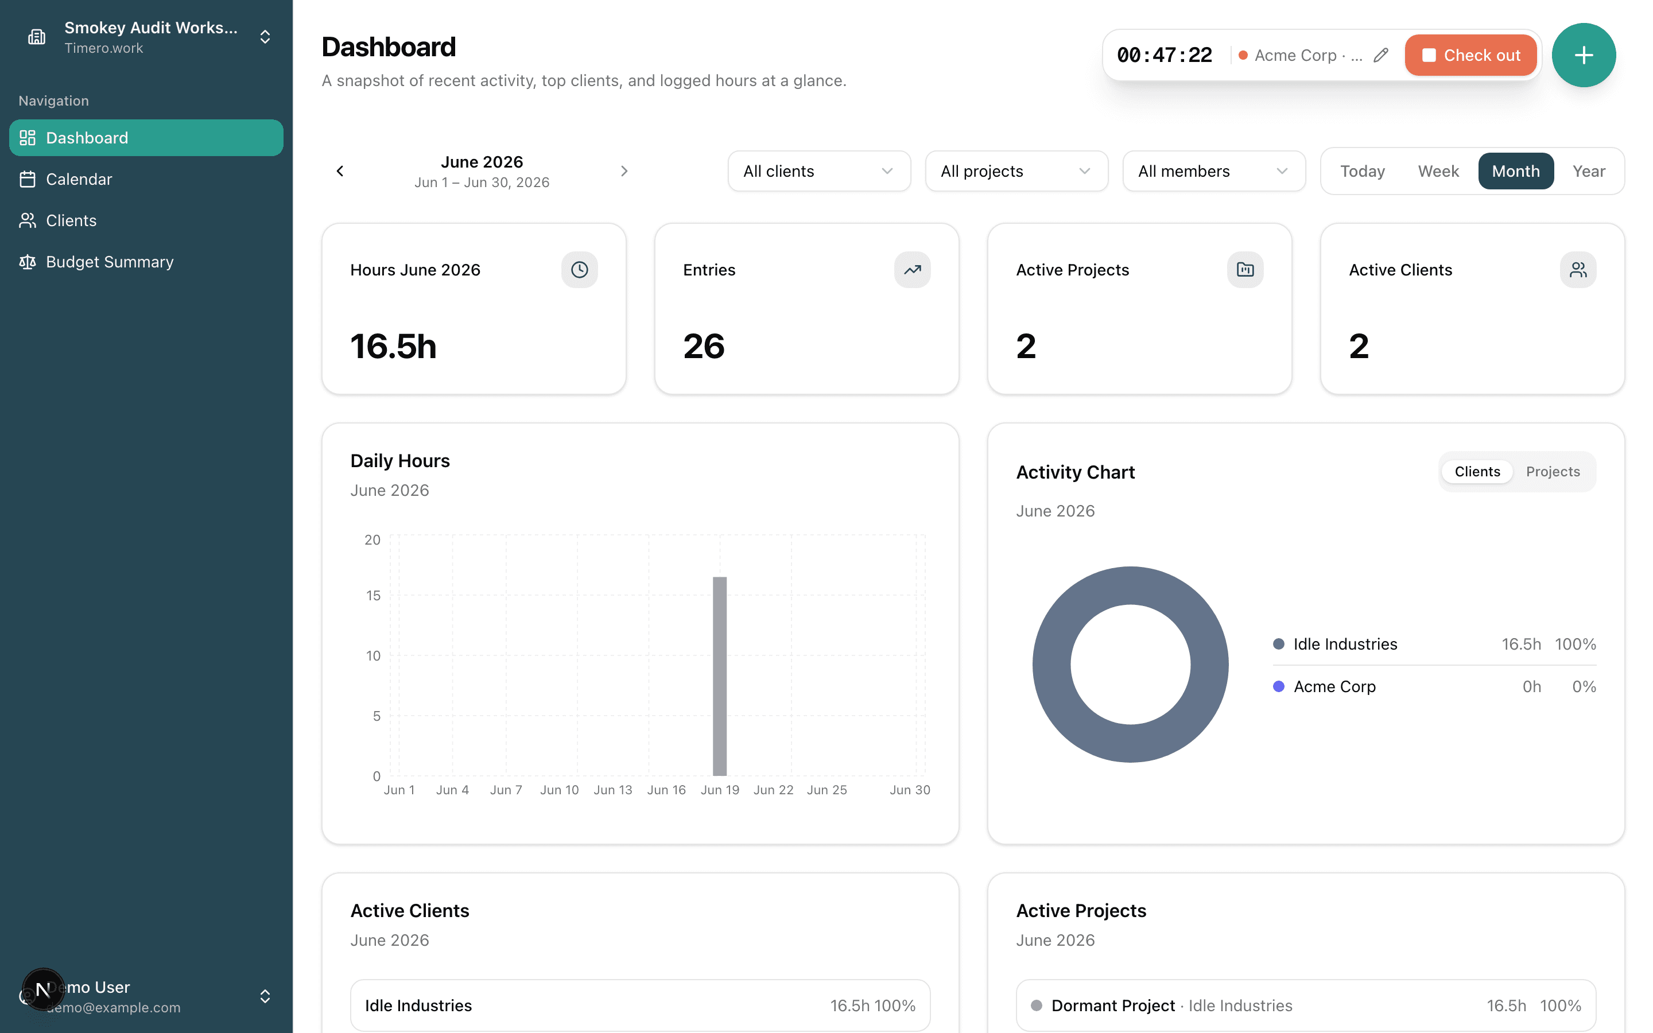
Task: Select the Today time range
Action: coord(1362,172)
